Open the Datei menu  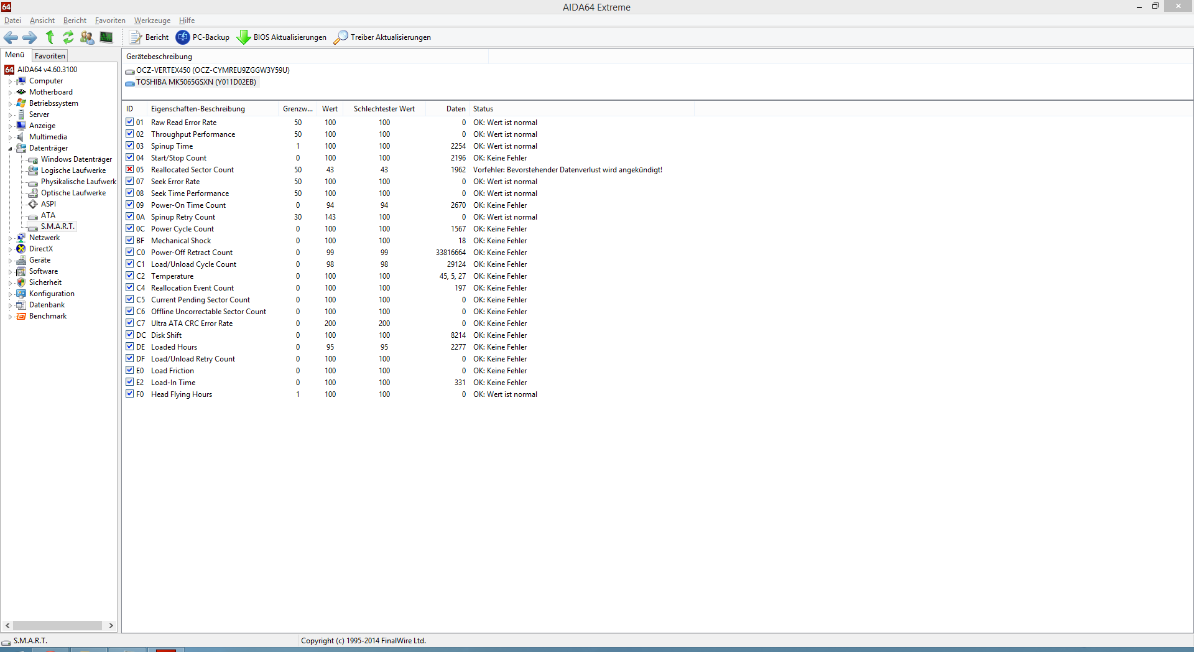(12, 21)
